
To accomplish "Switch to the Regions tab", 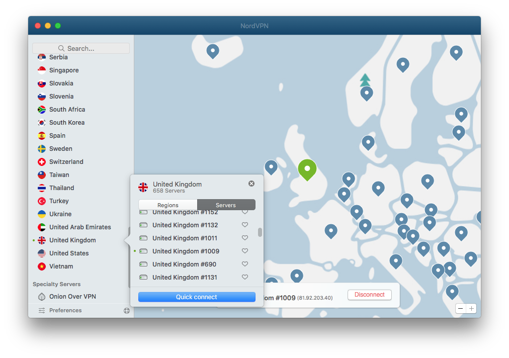I will coord(168,205).
